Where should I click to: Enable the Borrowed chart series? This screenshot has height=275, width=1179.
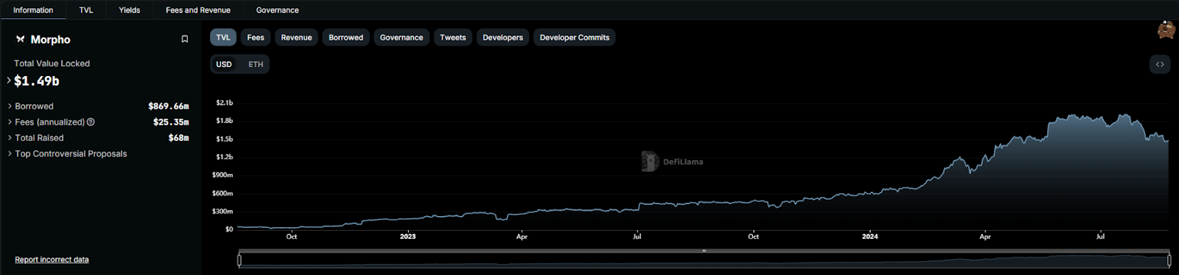[x=346, y=38]
